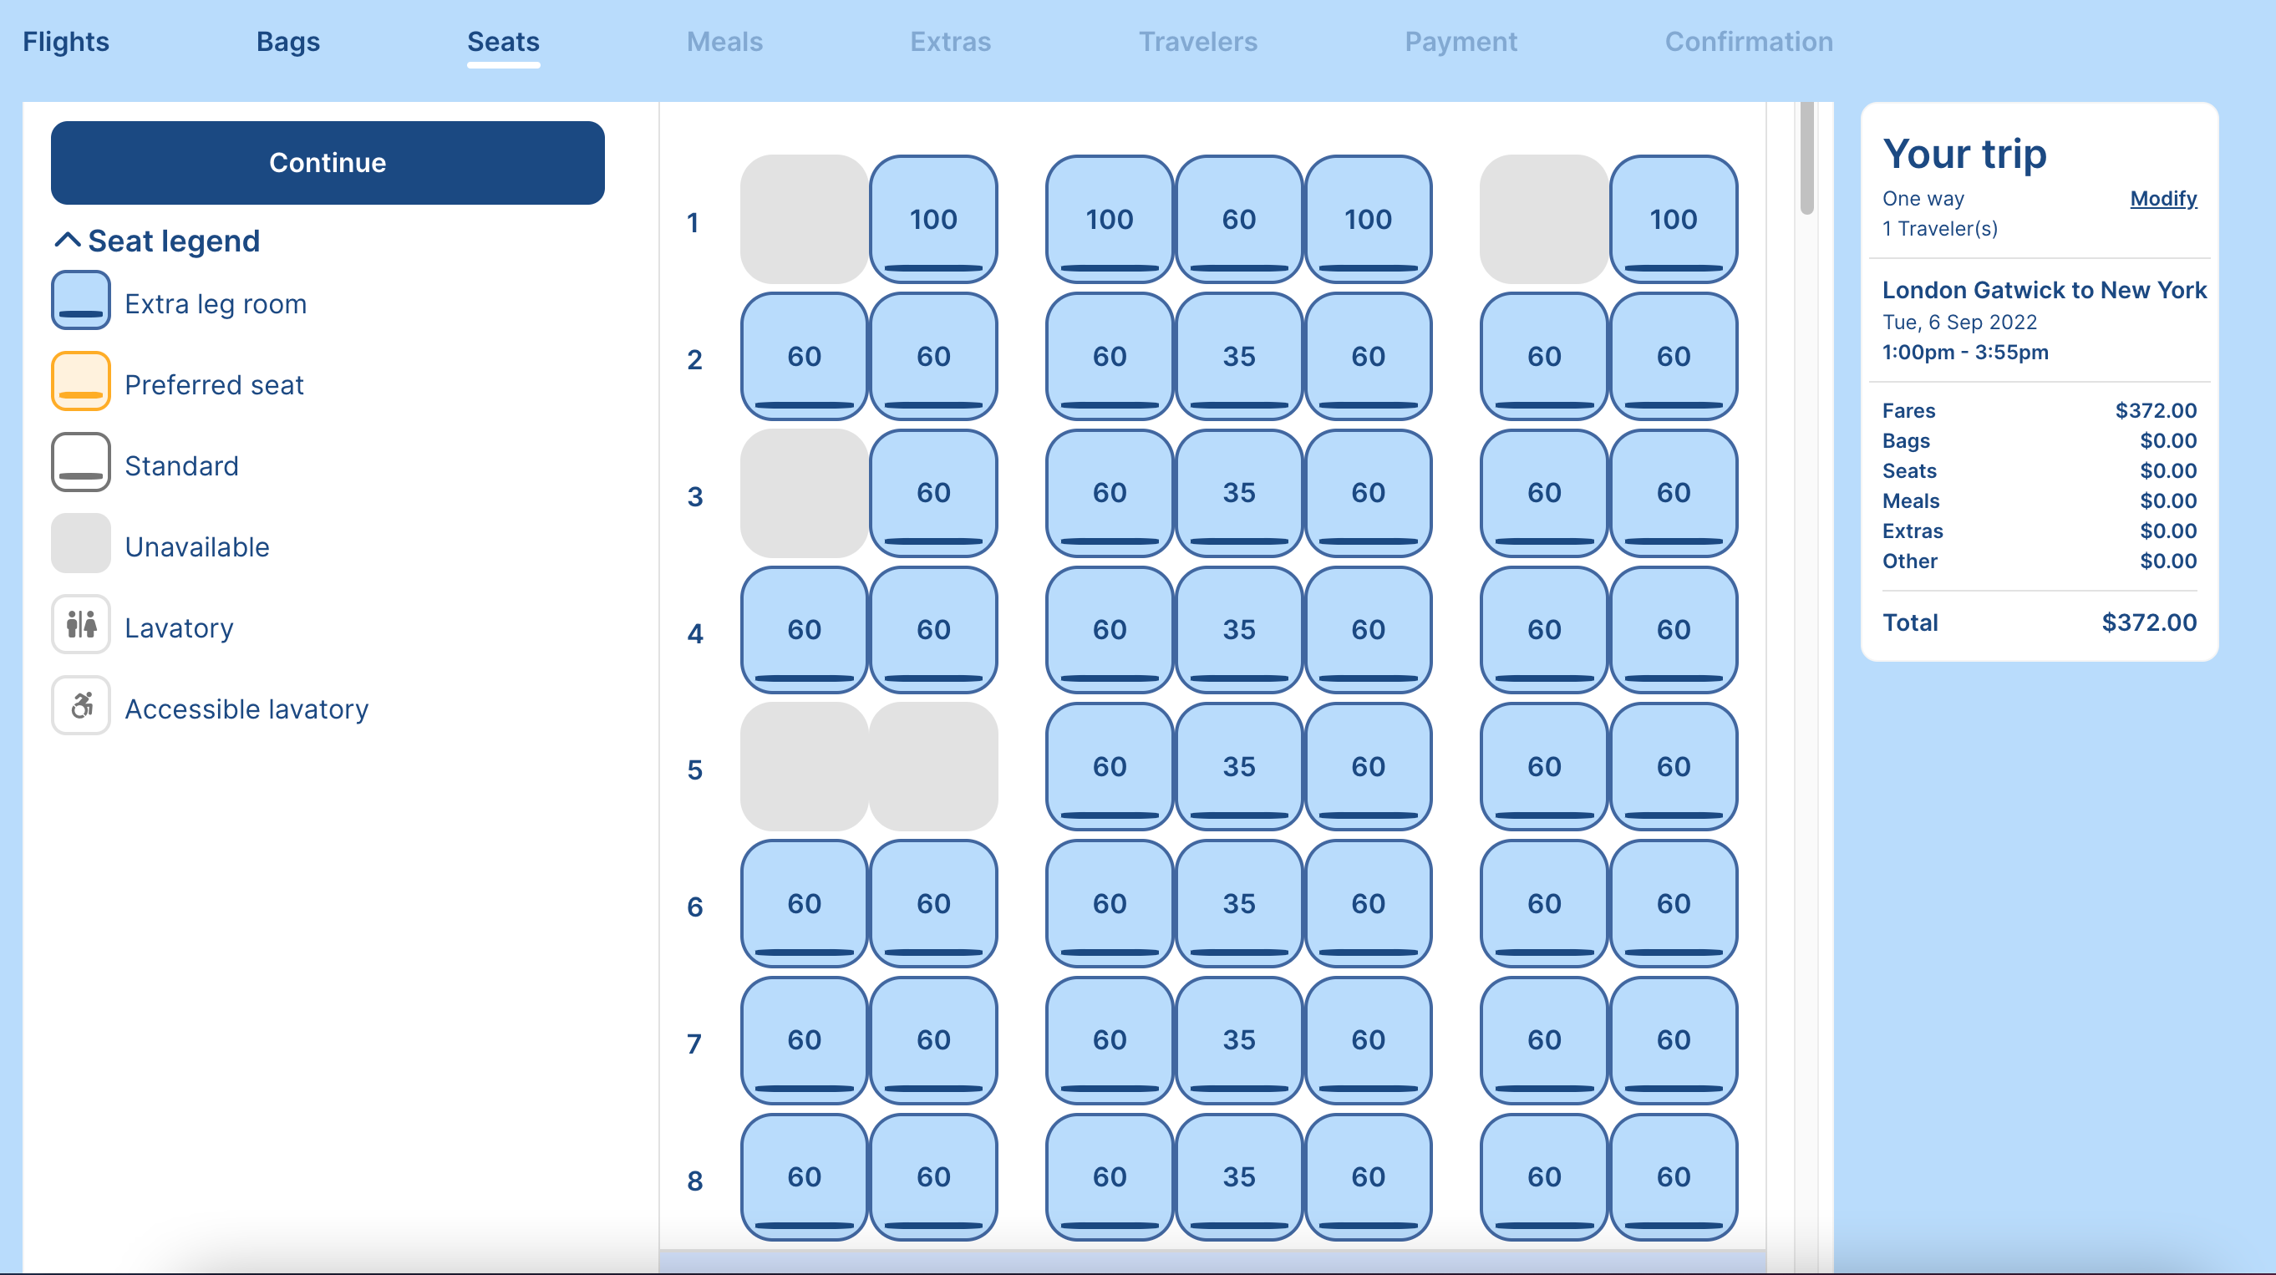This screenshot has height=1275, width=2276.
Task: Click the preferred seat icon
Action: pos(79,383)
